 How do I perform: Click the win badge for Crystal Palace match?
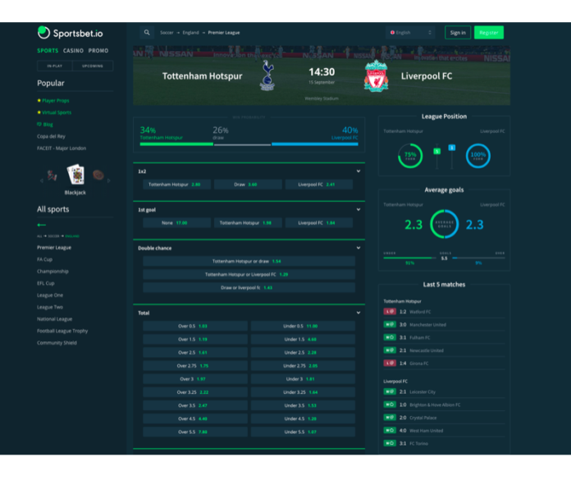(x=390, y=418)
